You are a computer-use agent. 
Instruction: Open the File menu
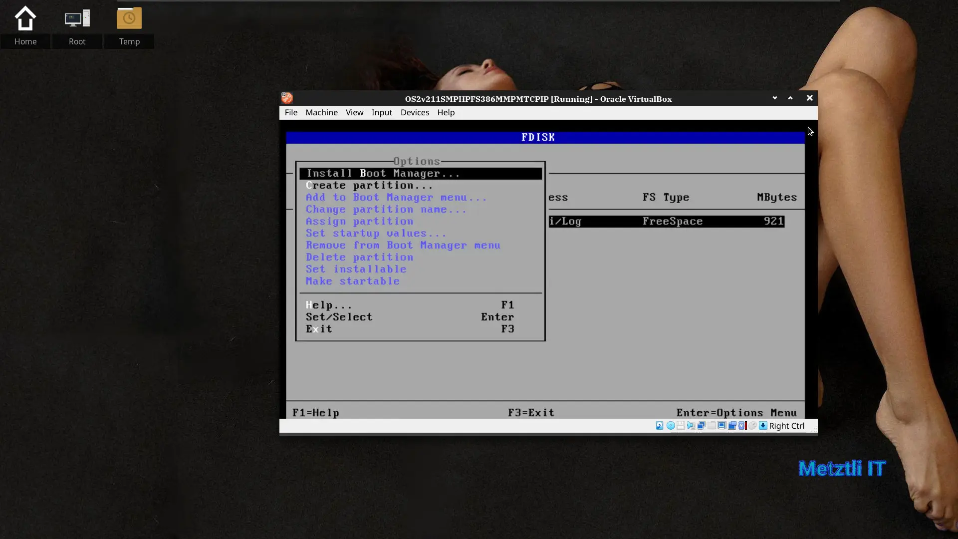pos(291,112)
